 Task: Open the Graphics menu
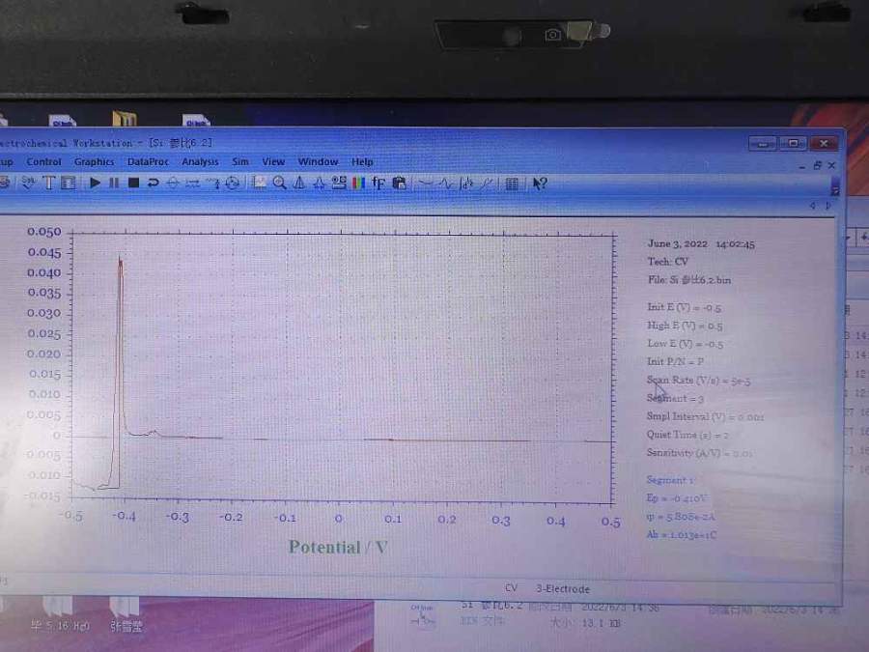click(x=95, y=161)
